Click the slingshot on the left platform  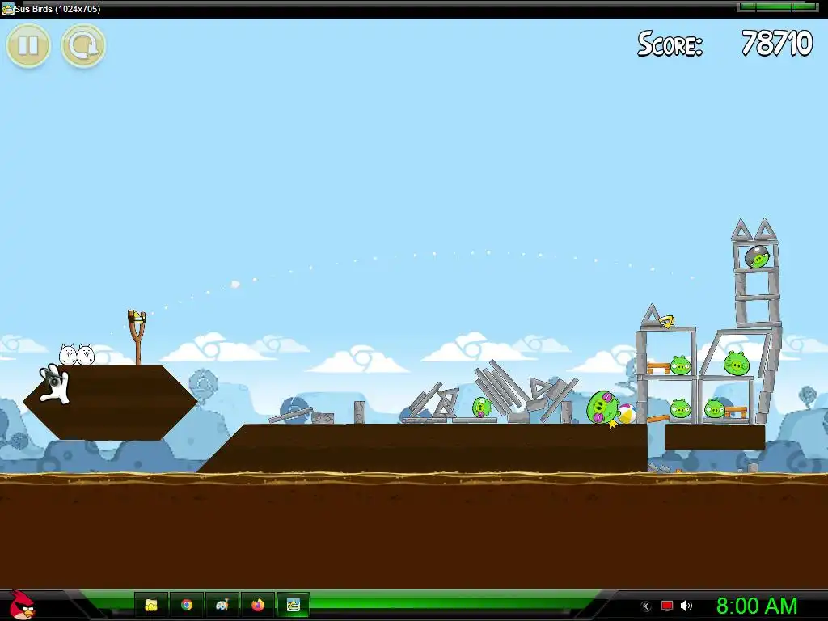point(137,336)
